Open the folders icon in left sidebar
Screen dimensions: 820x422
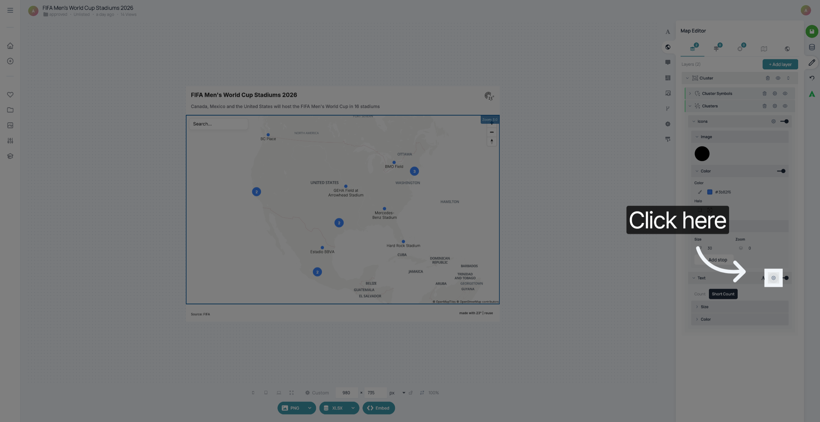click(x=10, y=110)
